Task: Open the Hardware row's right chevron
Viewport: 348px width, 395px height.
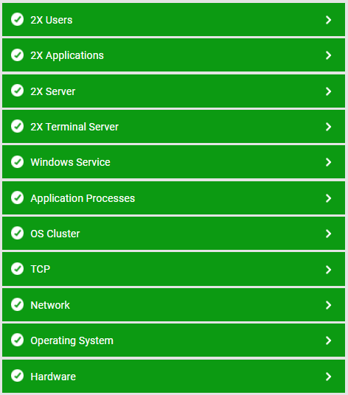Action: (328, 377)
